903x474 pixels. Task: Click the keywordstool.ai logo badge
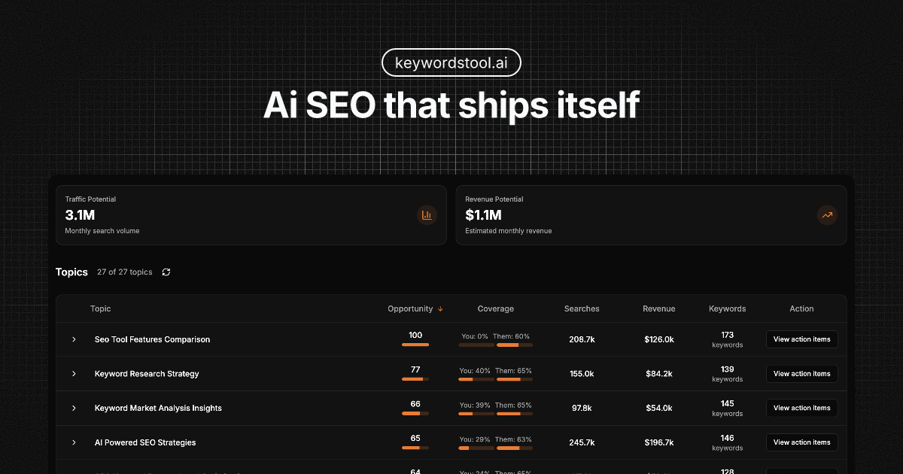pyautogui.click(x=451, y=62)
